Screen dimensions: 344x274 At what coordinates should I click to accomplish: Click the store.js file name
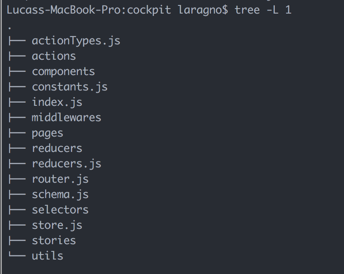click(x=57, y=225)
